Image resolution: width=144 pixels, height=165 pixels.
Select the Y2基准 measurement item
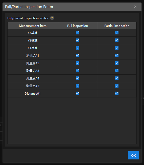pyautogui.click(x=33, y=40)
